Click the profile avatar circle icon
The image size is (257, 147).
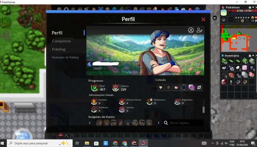191,30
